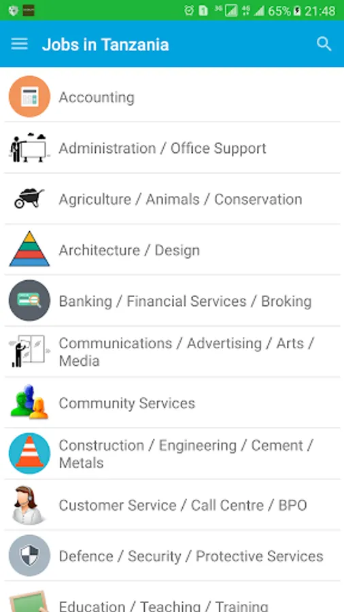Tap the orange calculator Accounting icon

pyautogui.click(x=30, y=97)
